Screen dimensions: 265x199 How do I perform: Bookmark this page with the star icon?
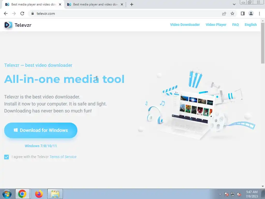(232, 13)
